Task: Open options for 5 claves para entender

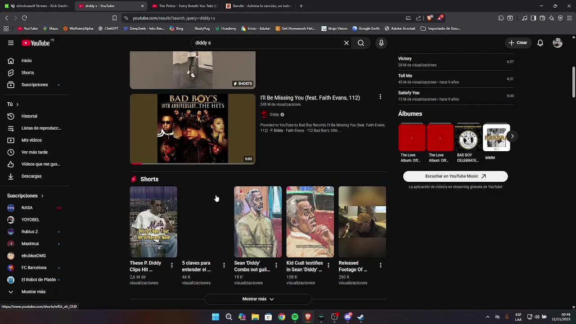Action: coord(224,265)
